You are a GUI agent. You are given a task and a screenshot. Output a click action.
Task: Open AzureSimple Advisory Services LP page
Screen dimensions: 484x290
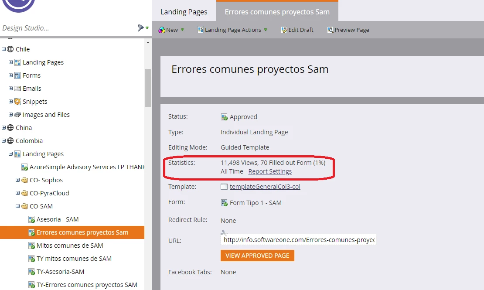87,167
